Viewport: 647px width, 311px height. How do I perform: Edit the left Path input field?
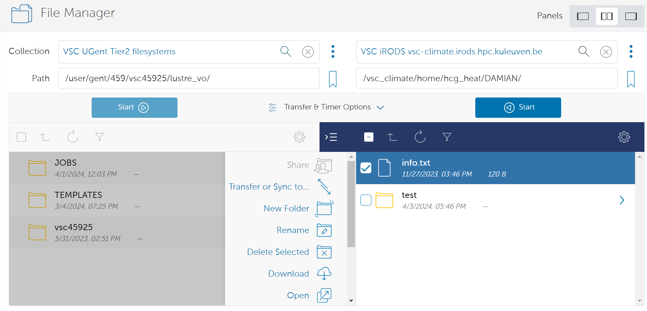pyautogui.click(x=189, y=78)
